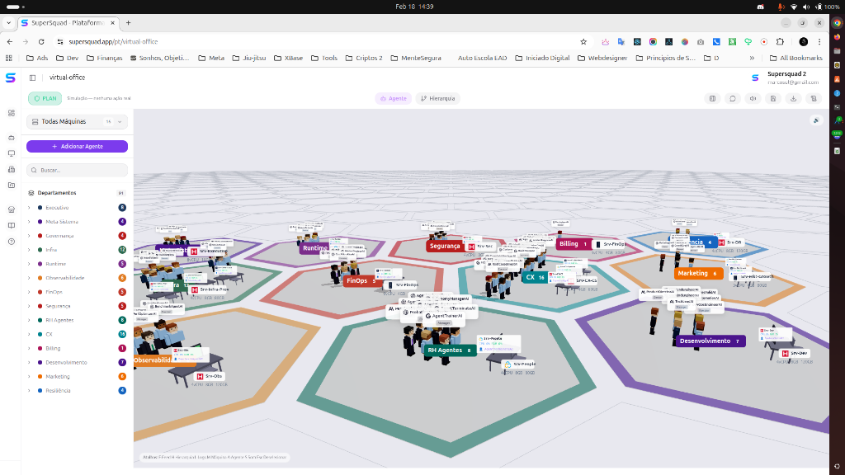The height and width of the screenshot is (475, 845).
Task: Click the grid/dashboard icon in the left rail
Action: 11,115
